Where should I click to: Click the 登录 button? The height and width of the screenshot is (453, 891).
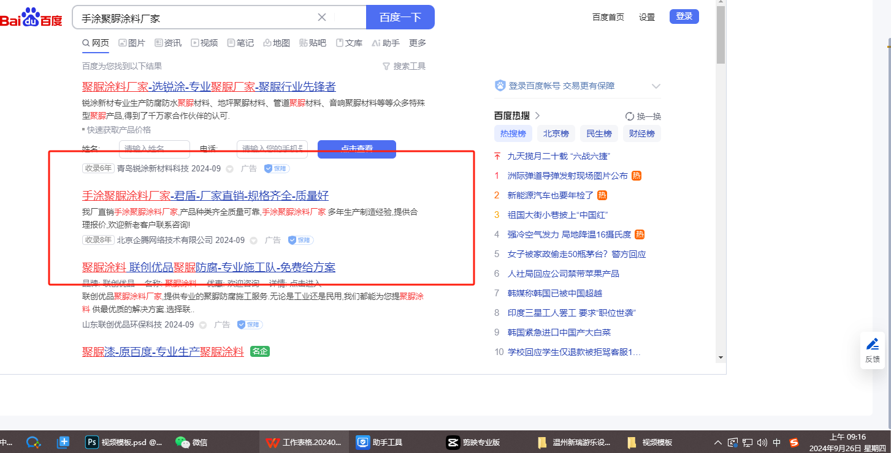pyautogui.click(x=684, y=17)
